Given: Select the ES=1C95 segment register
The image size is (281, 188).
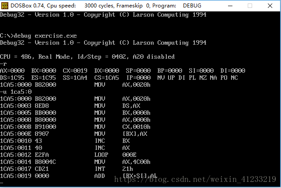Looking at the screenshot, I should [x=44, y=78].
